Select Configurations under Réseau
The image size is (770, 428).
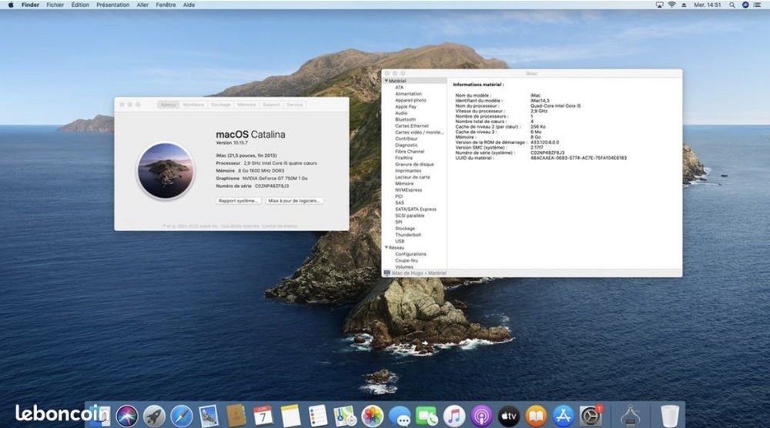[x=410, y=254]
